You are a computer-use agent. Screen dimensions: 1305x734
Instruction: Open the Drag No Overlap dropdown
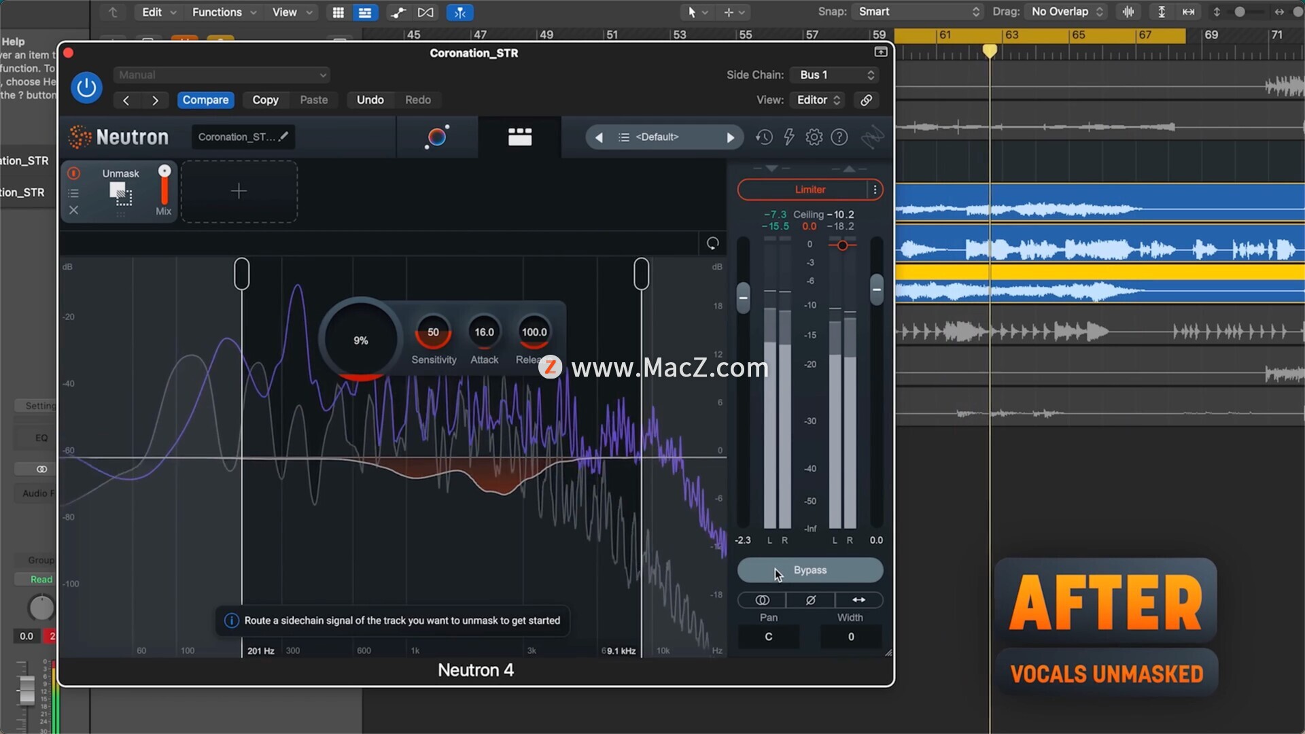pos(1066,12)
